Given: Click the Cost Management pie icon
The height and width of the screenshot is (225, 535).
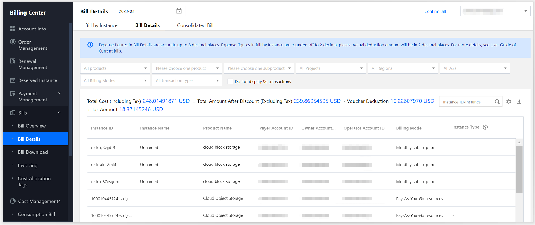Looking at the screenshot, I should click(x=13, y=201).
